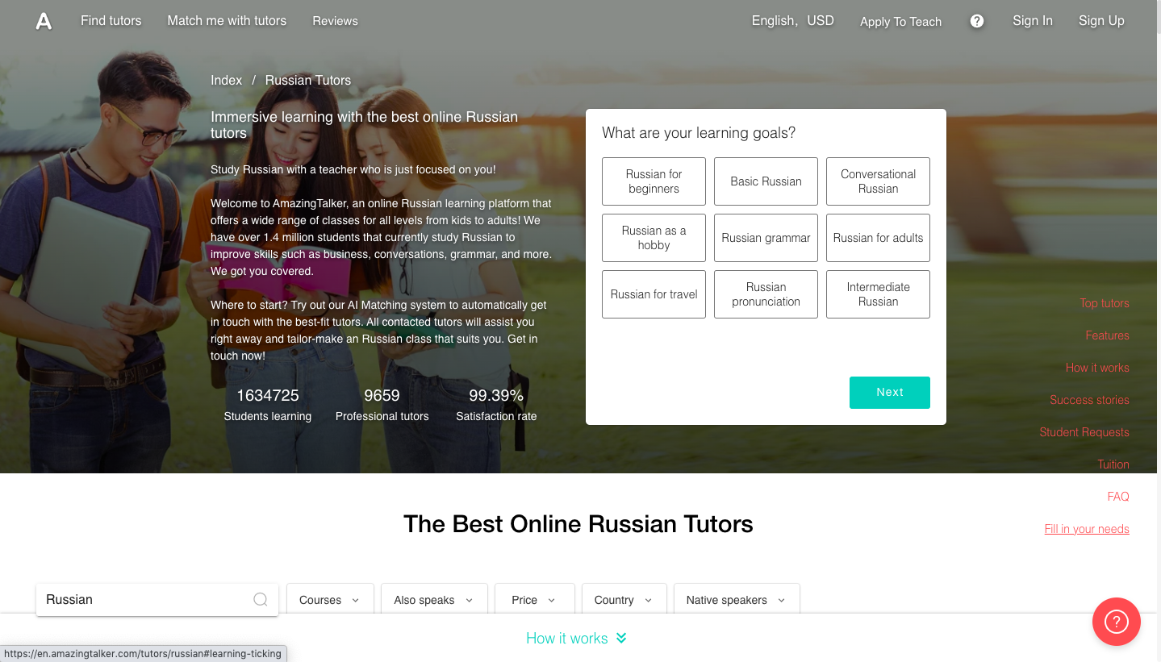The height and width of the screenshot is (662, 1161).
Task: Click the red floating help bubble
Action: click(1116, 622)
